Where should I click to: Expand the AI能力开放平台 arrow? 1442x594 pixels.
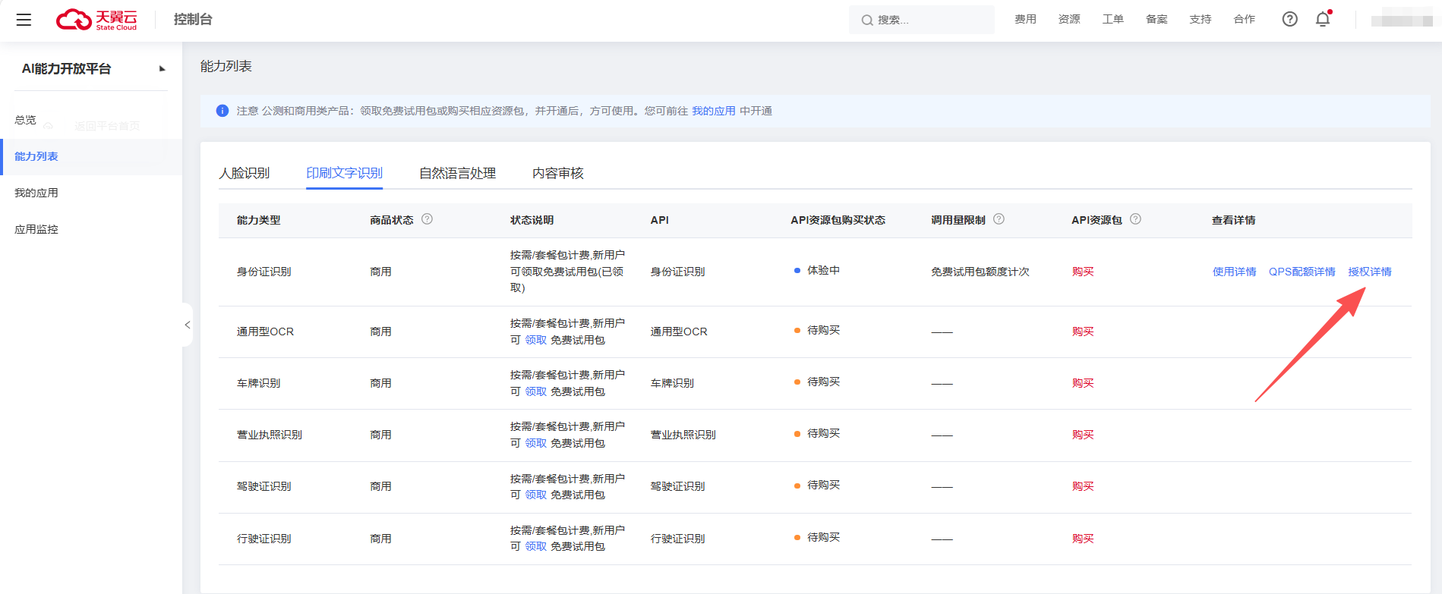pyautogui.click(x=162, y=69)
